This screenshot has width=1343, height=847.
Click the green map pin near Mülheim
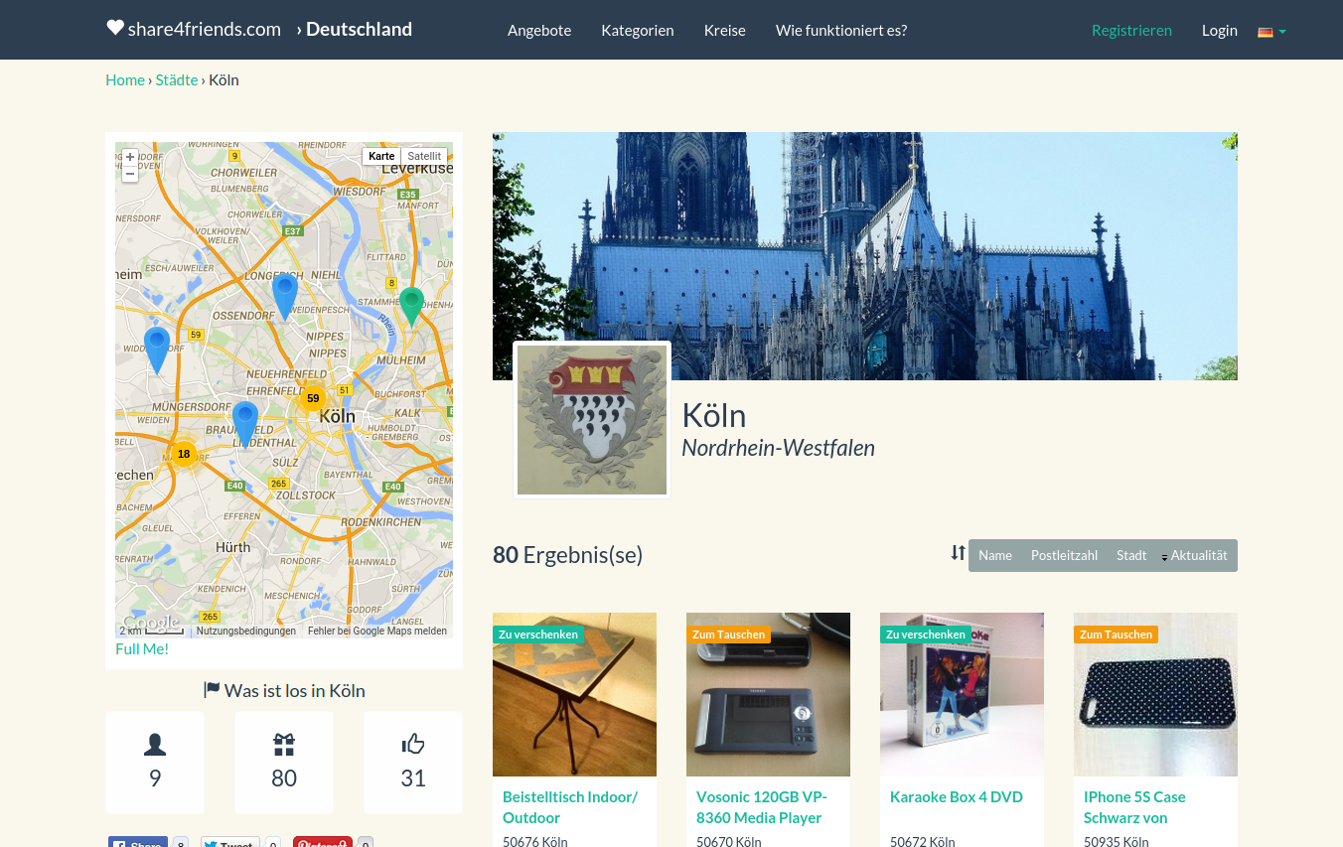(411, 303)
